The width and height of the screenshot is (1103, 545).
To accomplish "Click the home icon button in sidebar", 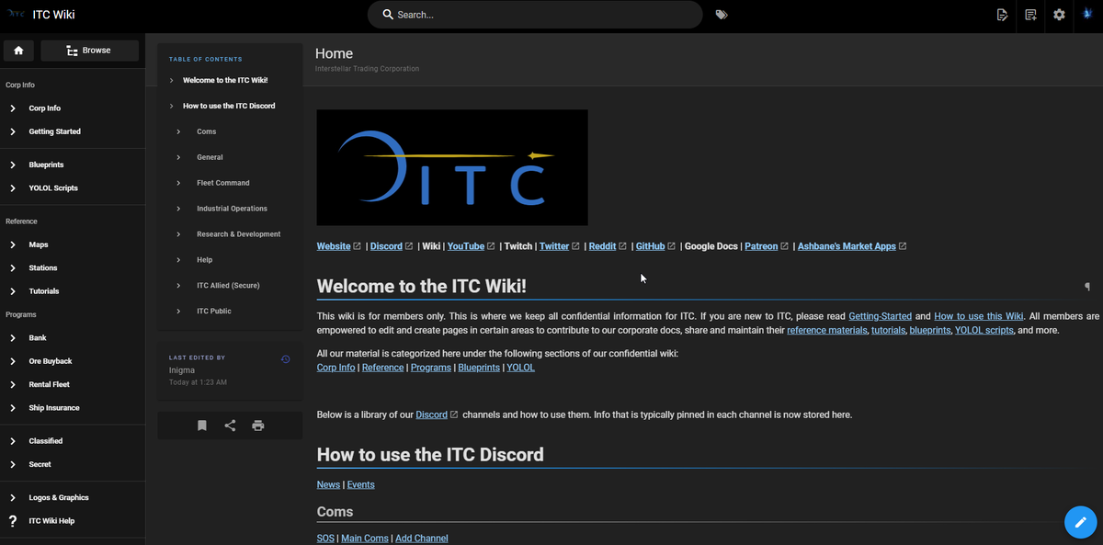I will (x=18, y=51).
